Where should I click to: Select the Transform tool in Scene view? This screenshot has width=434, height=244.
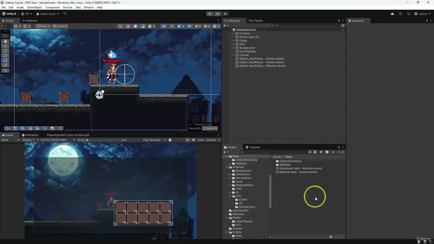coord(5,65)
